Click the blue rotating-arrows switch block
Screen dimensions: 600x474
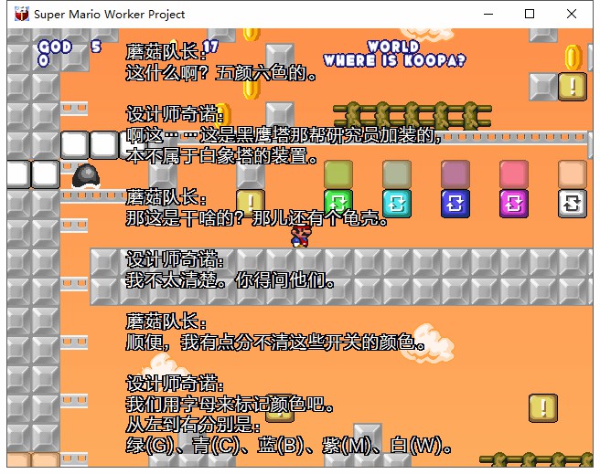click(455, 204)
